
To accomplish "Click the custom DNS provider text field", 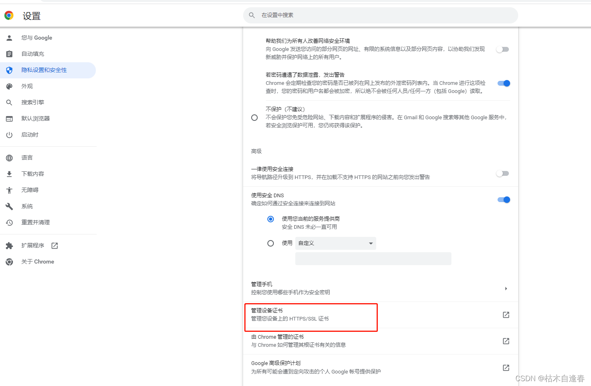I will [373, 259].
